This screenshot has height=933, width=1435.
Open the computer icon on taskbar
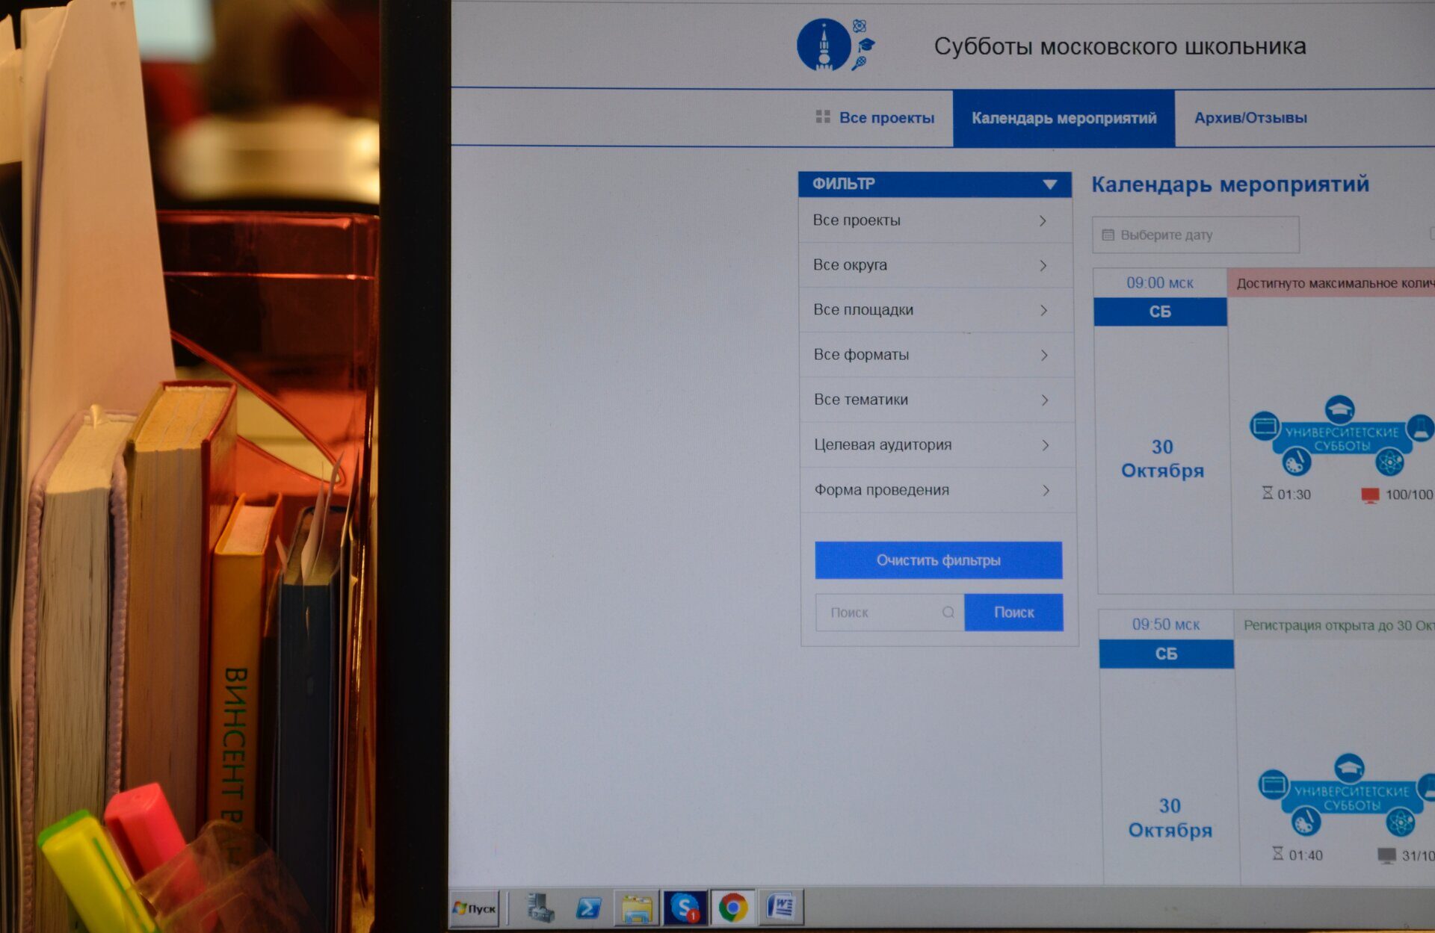point(540,908)
